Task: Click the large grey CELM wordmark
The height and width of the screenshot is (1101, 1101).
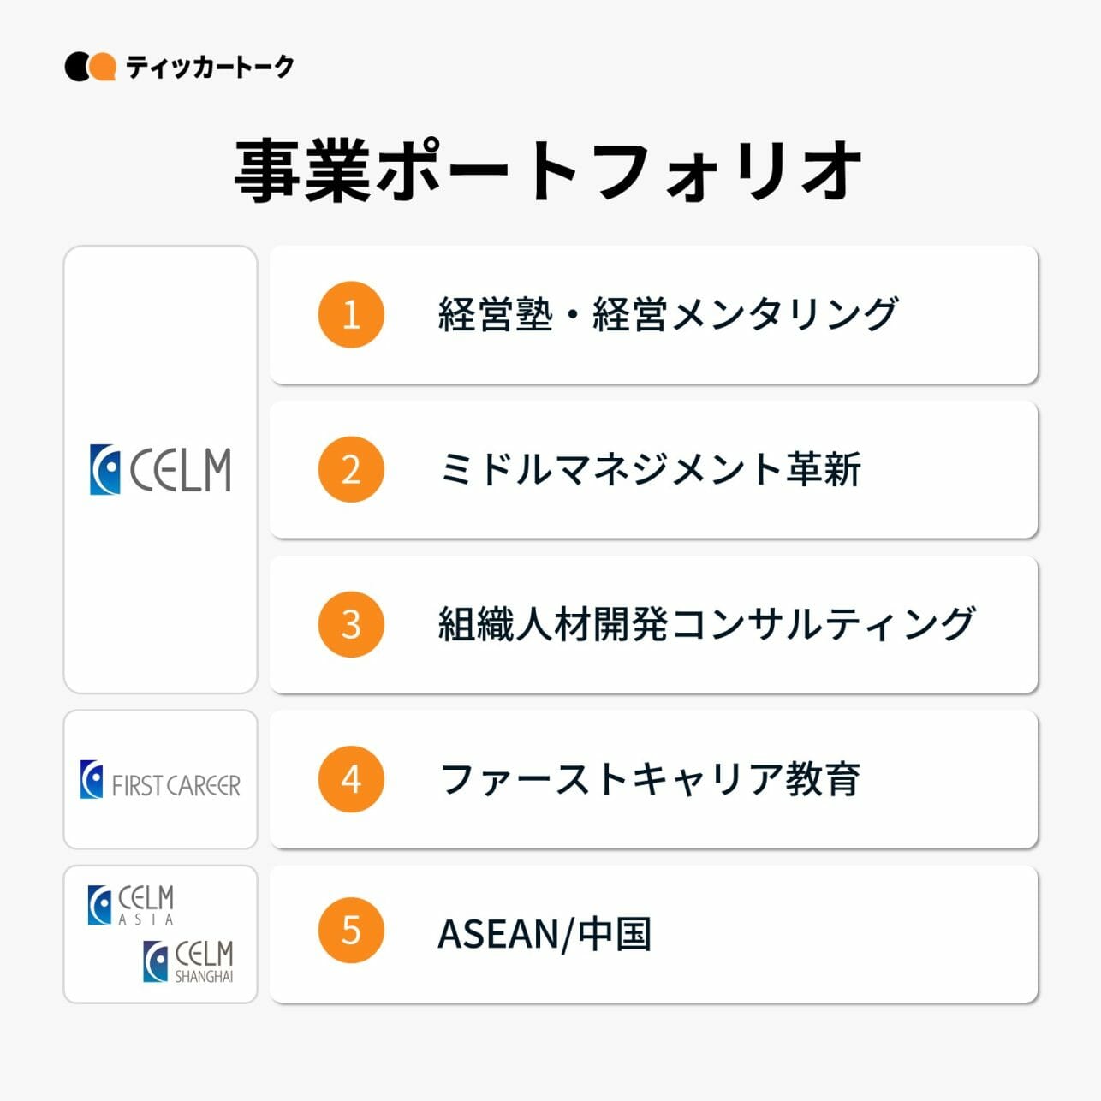Action: tap(181, 470)
